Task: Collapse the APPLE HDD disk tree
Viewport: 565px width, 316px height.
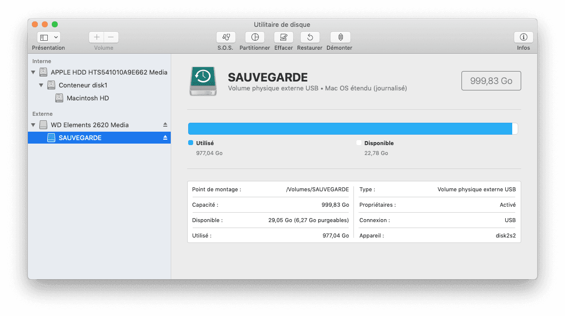Action: click(33, 73)
